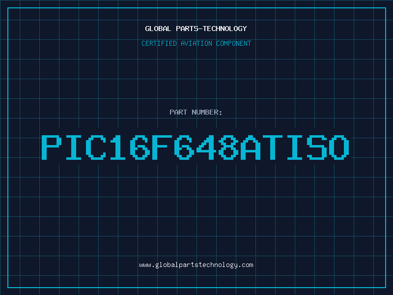Screen dimensions: 393x295
Task: Click the 'GLOBAL PARTS-TECHNOLOGY' heading
Action: coord(196,29)
